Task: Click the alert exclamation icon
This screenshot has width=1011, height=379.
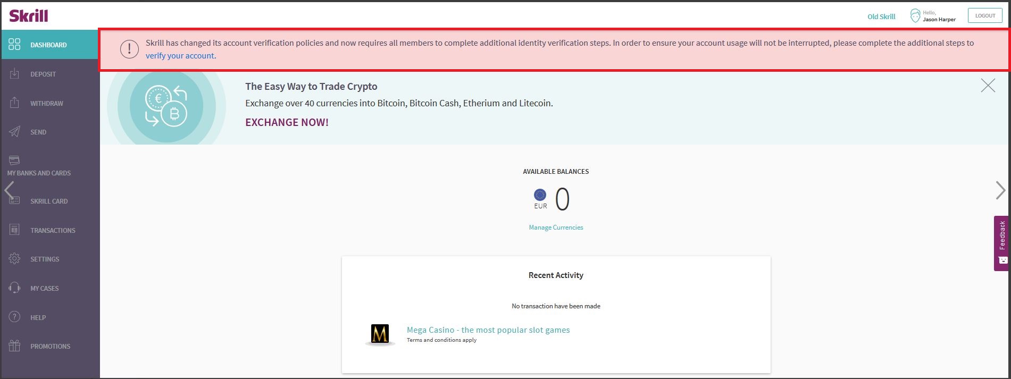Action: pyautogui.click(x=129, y=49)
